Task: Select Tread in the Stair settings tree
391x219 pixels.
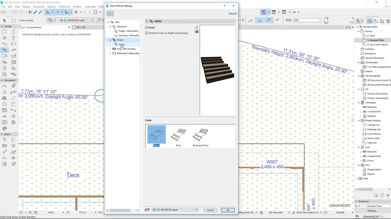Action: 122,44
